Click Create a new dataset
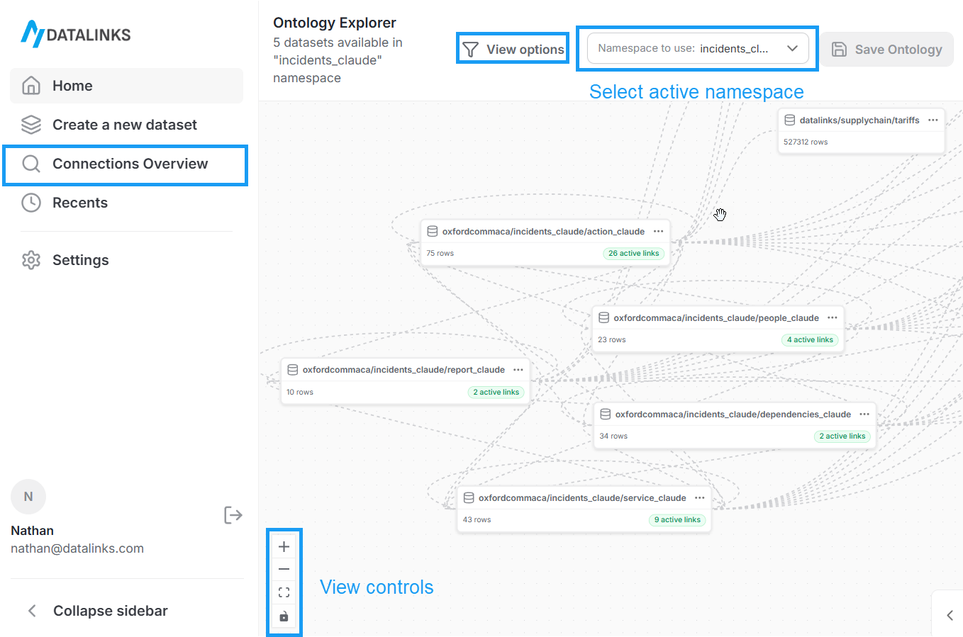The image size is (963, 637). 125,124
